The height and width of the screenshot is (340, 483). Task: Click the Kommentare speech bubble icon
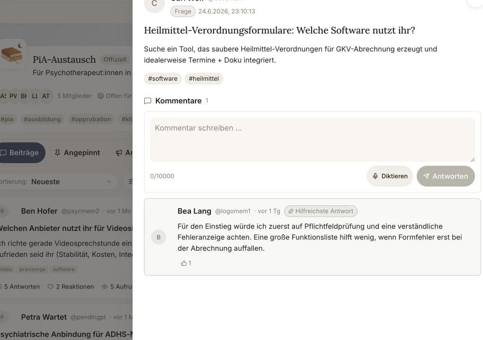[x=148, y=101]
